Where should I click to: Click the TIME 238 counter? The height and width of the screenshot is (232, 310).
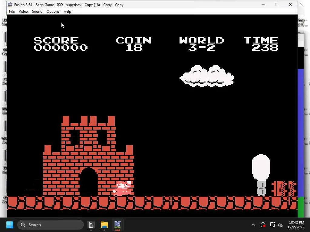261,44
